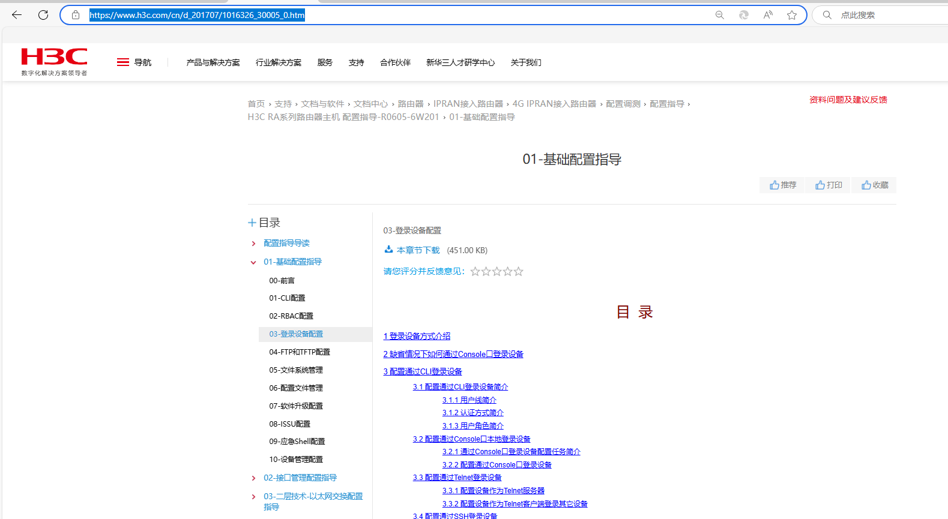The width and height of the screenshot is (948, 519).
Task: Open the zoom magnifier in address bar
Action: 720,15
